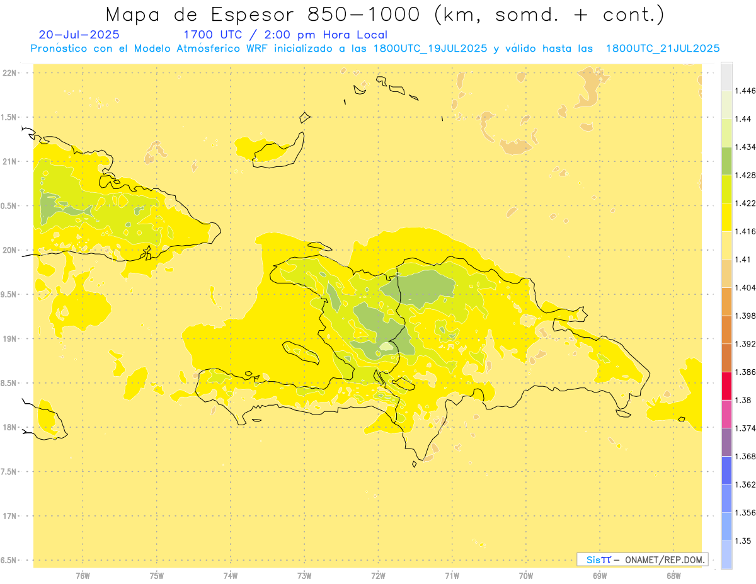The width and height of the screenshot is (756, 584).
Task: Click the "7.5N" latitude label
Action: [x=9, y=472]
